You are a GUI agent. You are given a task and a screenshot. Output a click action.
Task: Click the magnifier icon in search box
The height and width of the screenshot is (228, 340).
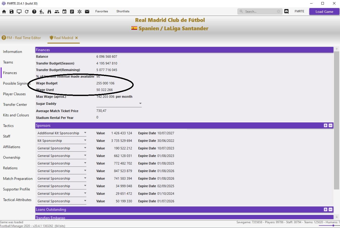tap(241, 11)
